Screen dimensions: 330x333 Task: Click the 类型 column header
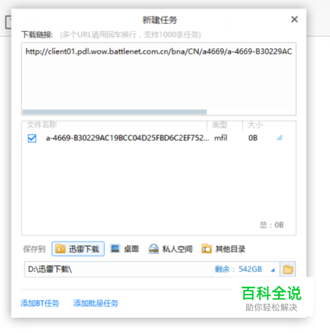220,125
